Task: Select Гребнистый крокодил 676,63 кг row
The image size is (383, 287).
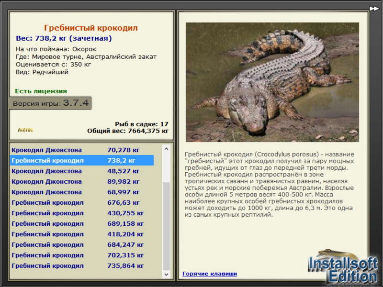Action: (x=82, y=202)
